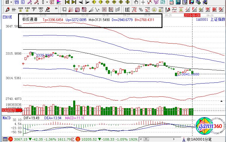This screenshot has height=142, width=226.
Task: Click the 上证指数 stock name
Action: pyautogui.click(x=218, y=20)
